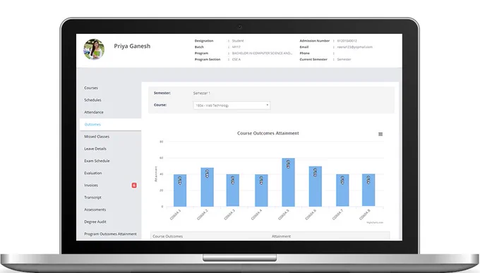Open Assessments in the sidebar
This screenshot has width=480, height=273.
tap(95, 210)
